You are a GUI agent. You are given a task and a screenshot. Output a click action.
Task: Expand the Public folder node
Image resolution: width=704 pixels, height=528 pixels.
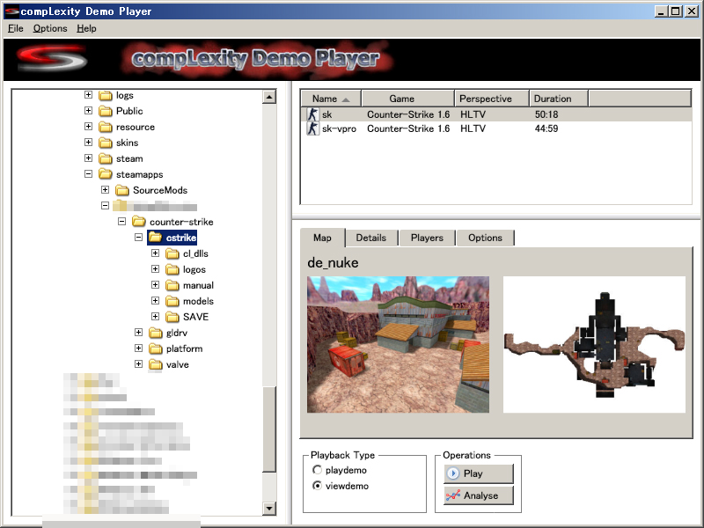[89, 111]
